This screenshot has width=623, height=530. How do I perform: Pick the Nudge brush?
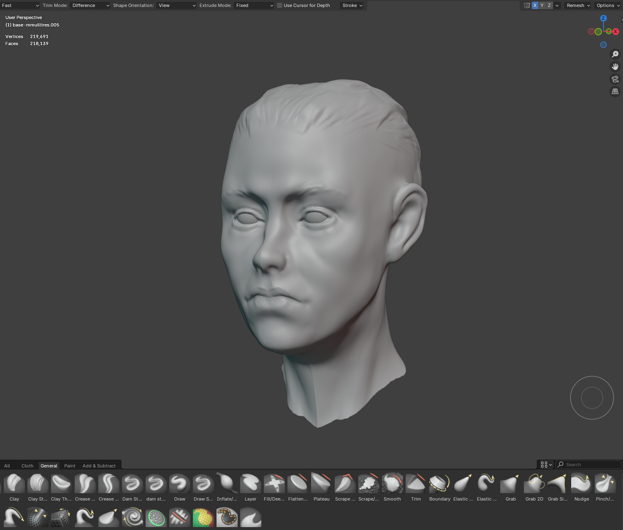pyautogui.click(x=582, y=487)
